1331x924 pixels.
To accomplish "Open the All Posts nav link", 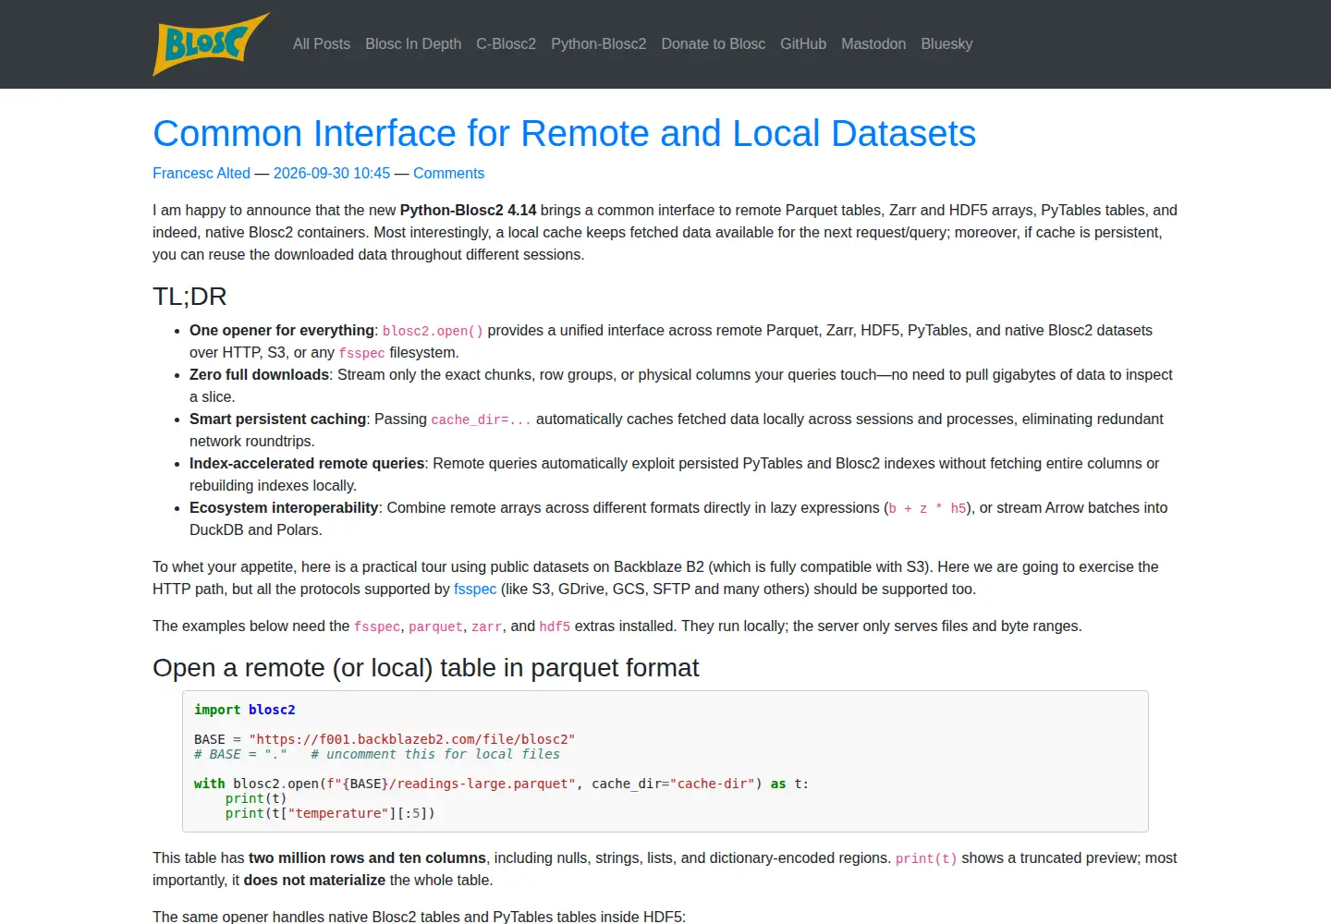I will pos(322,44).
